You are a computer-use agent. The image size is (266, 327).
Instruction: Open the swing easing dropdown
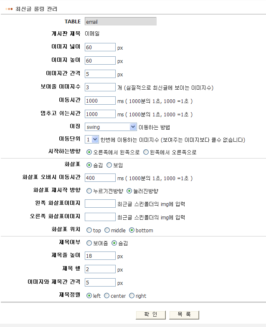pyautogui.click(x=111, y=127)
